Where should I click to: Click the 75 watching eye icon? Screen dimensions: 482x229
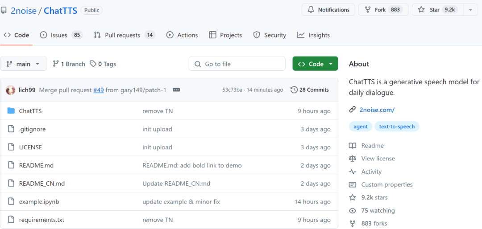tap(353, 211)
